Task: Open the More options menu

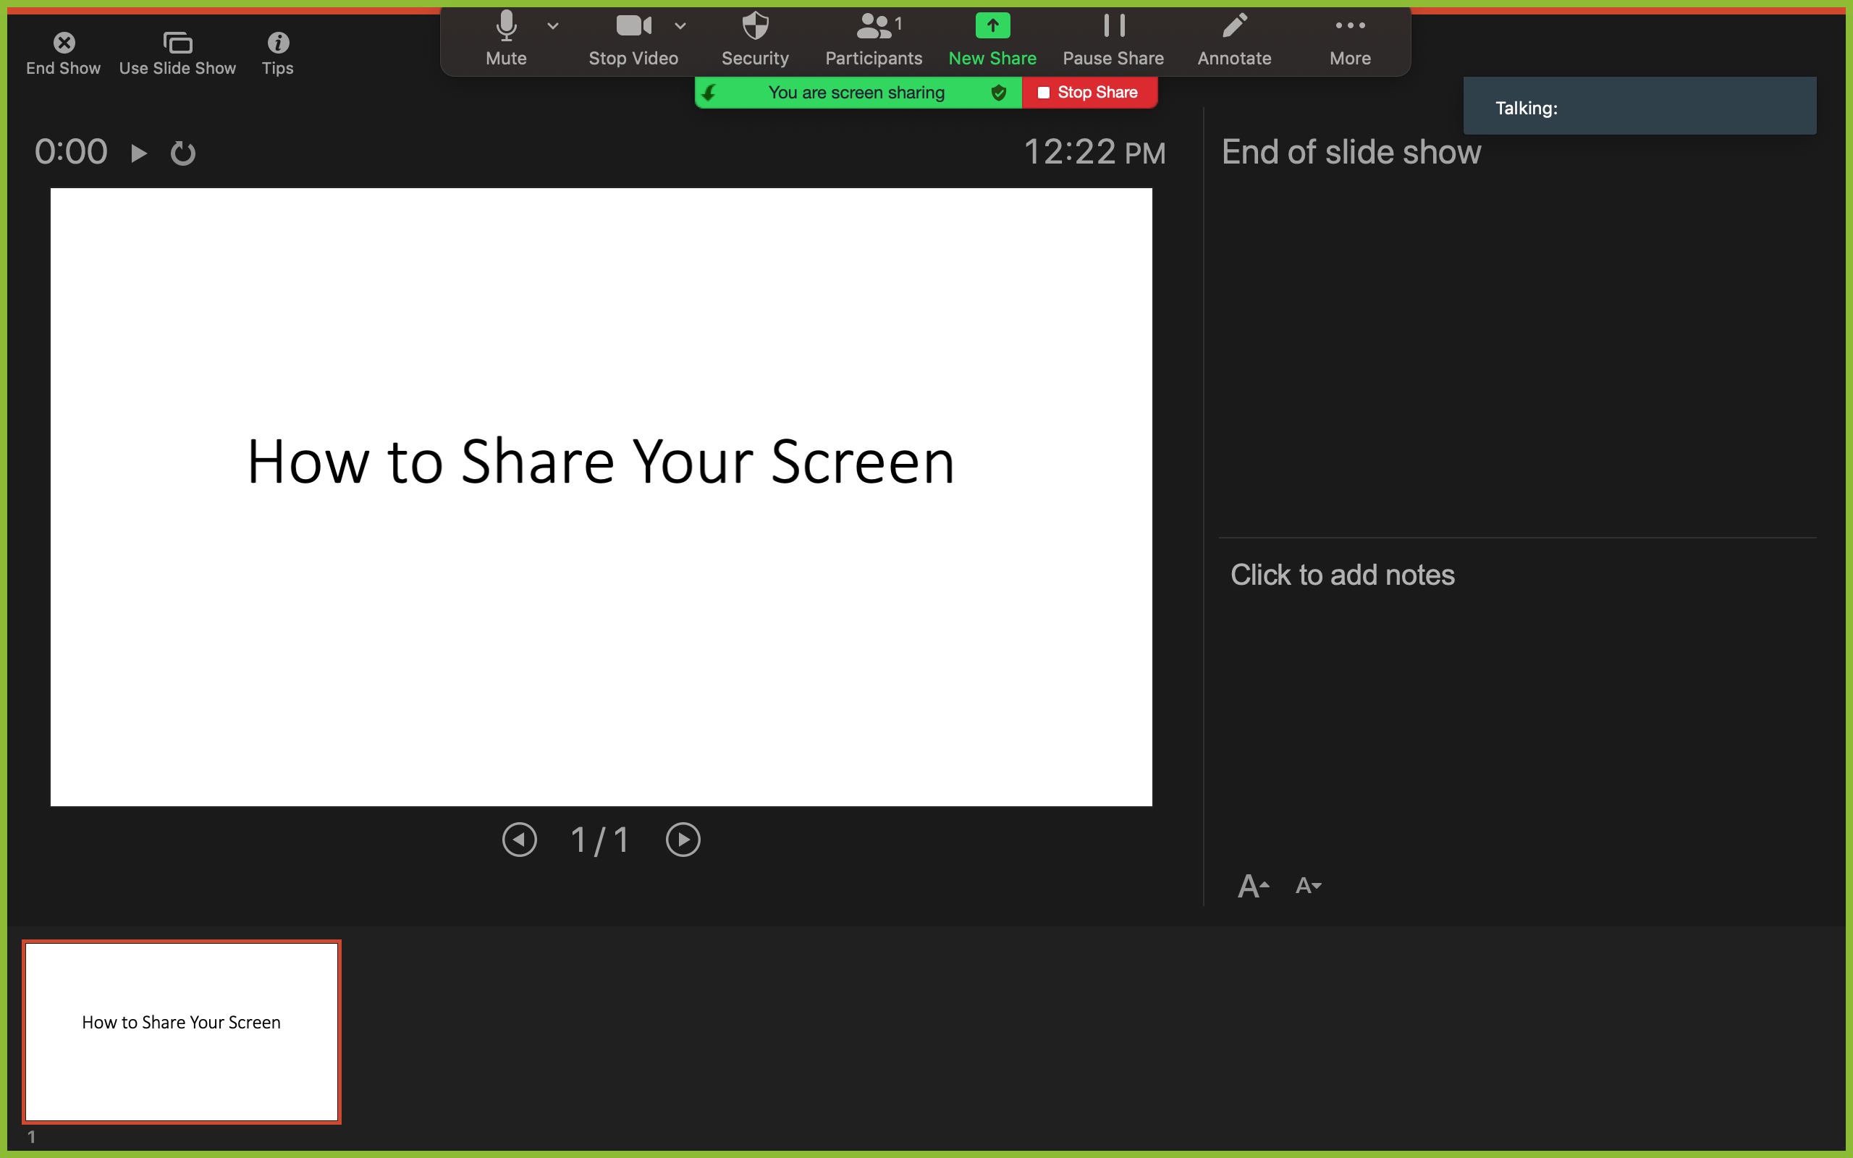Action: click(1350, 27)
